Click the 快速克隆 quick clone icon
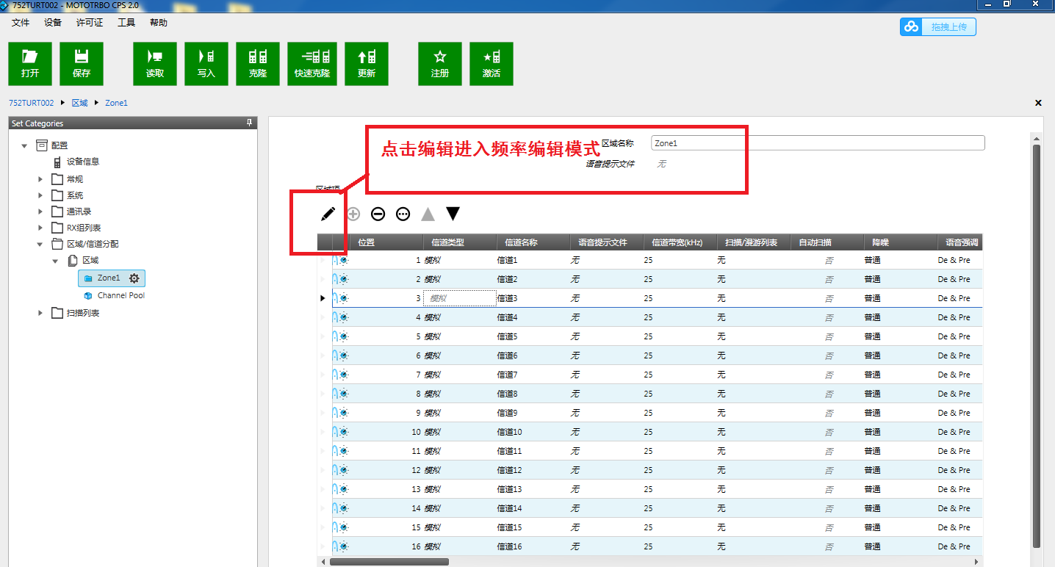The width and height of the screenshot is (1055, 567). pyautogui.click(x=312, y=63)
